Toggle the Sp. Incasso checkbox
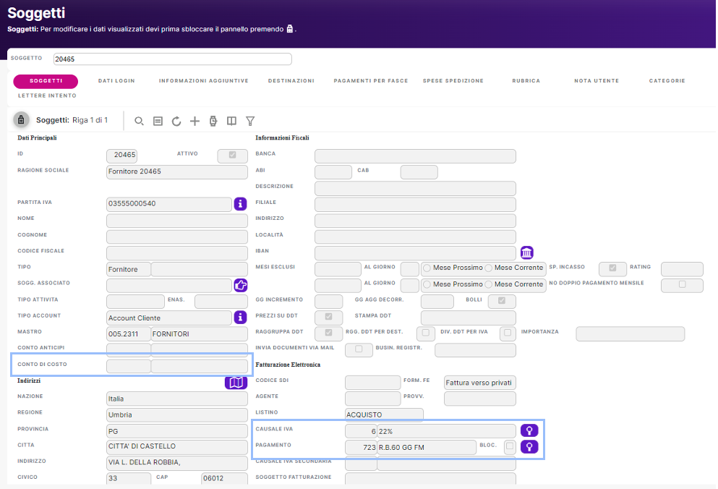The image size is (718, 489). [612, 268]
